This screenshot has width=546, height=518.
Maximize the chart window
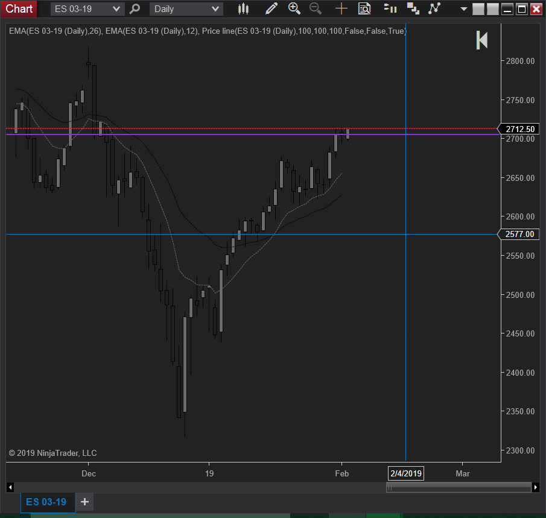tap(522, 9)
